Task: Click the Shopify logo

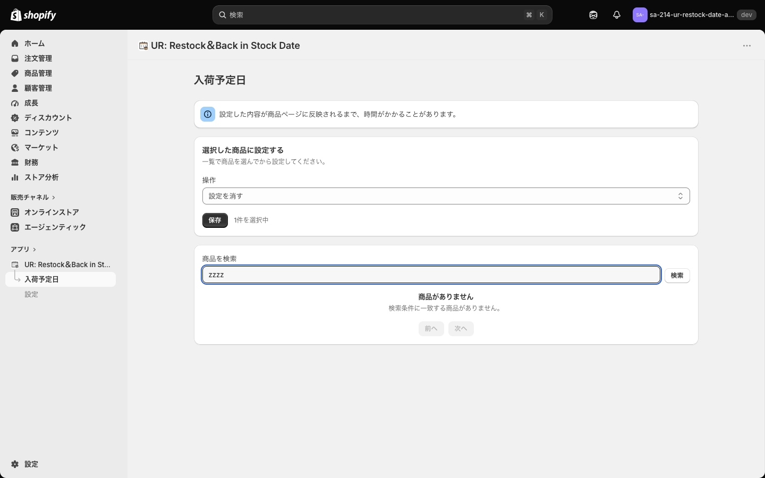Action: click(x=33, y=15)
